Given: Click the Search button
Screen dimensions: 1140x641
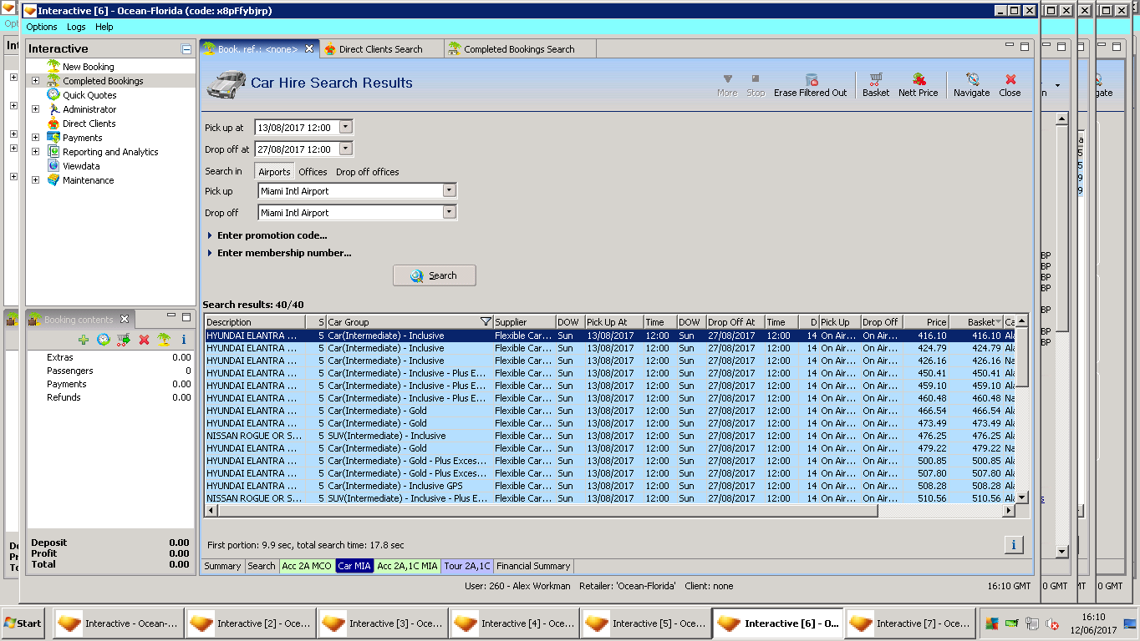Looking at the screenshot, I should [434, 275].
